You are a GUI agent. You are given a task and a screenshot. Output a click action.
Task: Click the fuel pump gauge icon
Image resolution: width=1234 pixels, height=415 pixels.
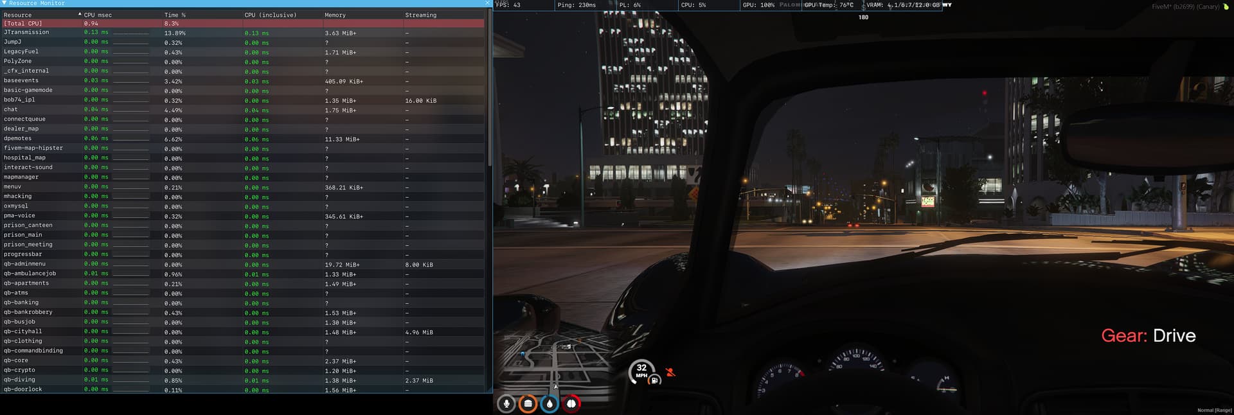(654, 380)
